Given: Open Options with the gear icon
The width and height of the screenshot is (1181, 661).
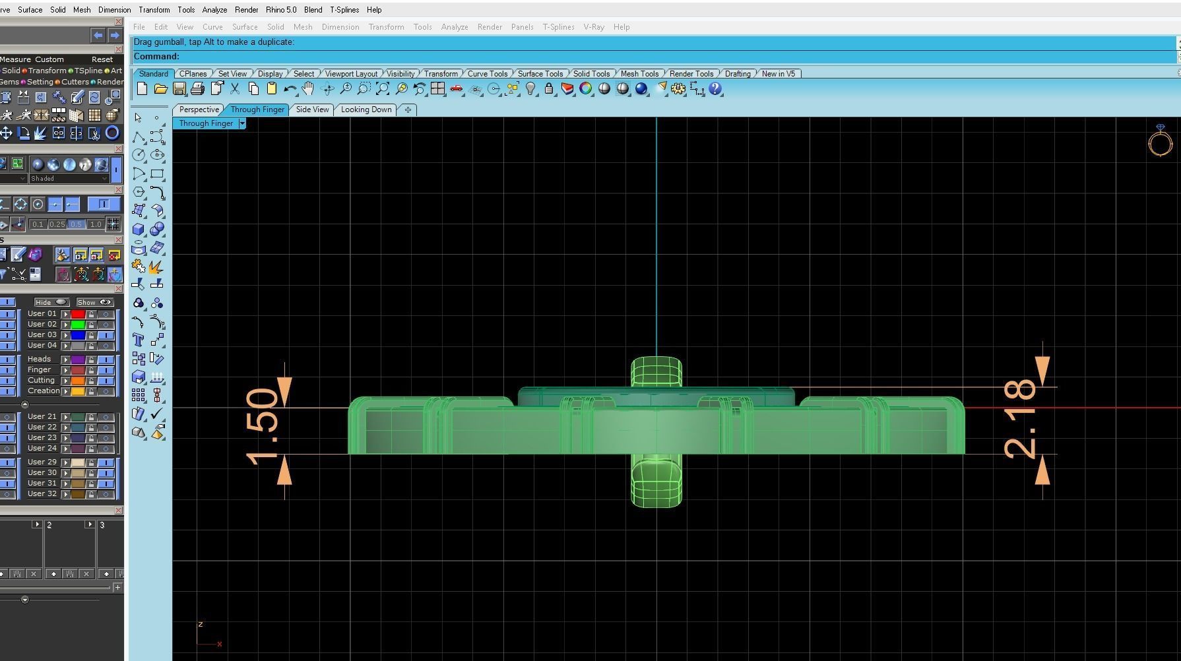Looking at the screenshot, I should (x=678, y=89).
